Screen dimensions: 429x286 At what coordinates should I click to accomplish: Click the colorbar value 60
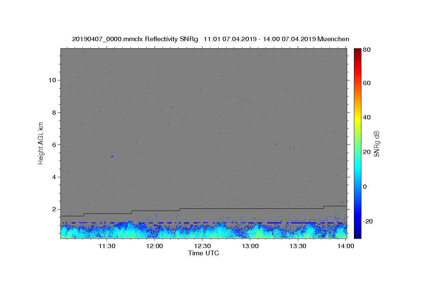(x=366, y=83)
